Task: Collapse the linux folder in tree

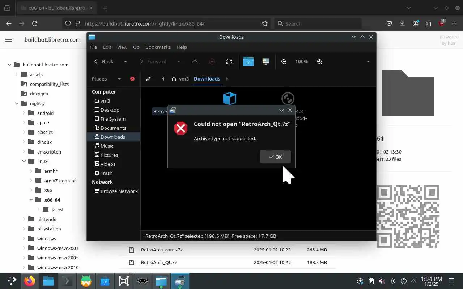Action: tap(24, 161)
